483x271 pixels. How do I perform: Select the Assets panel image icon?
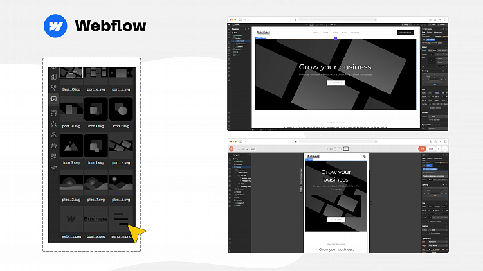[x=53, y=99]
